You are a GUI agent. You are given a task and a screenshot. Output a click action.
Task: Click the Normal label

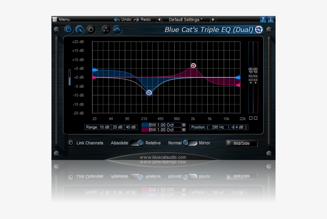click(x=175, y=143)
